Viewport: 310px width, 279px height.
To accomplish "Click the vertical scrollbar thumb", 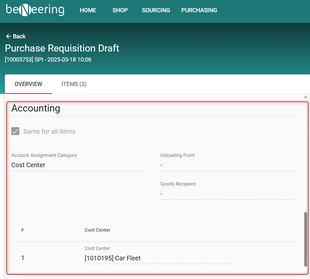I will point(305,239).
